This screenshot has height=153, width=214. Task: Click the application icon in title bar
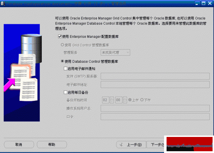coord(3,4)
